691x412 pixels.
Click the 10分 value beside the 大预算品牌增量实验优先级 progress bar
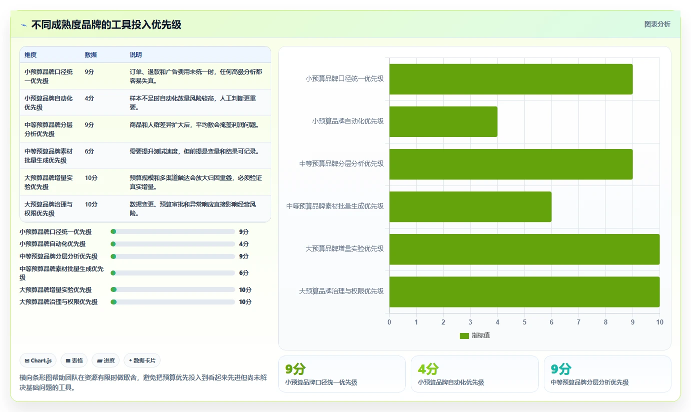[245, 290]
